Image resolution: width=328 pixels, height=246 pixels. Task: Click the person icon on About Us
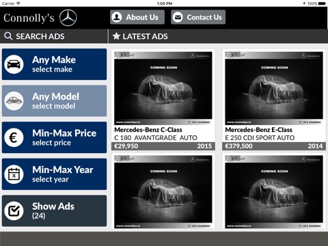(x=117, y=17)
